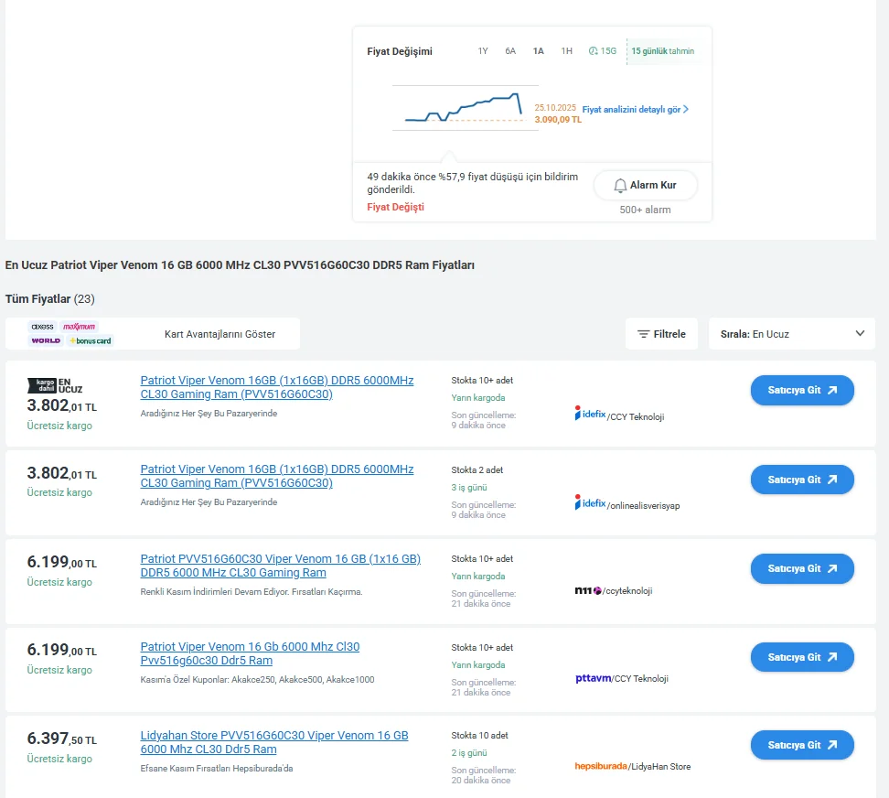This screenshot has height=798, width=889.
Task: Click the idefix logo beside onlinealisverisyap
Action: pyautogui.click(x=590, y=502)
